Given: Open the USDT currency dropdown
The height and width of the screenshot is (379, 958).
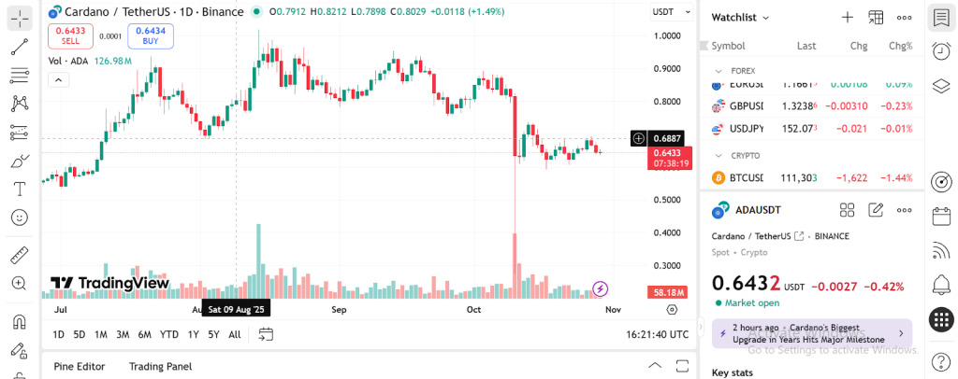Looking at the screenshot, I should point(666,12).
